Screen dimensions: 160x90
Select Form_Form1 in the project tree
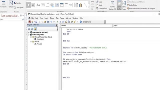(40, 39)
